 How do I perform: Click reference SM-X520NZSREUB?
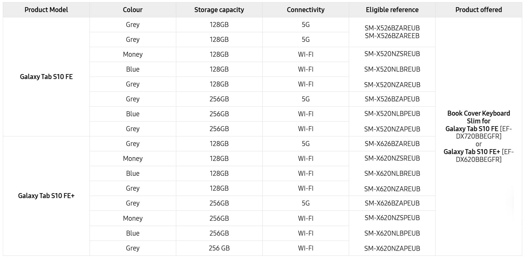pos(392,54)
